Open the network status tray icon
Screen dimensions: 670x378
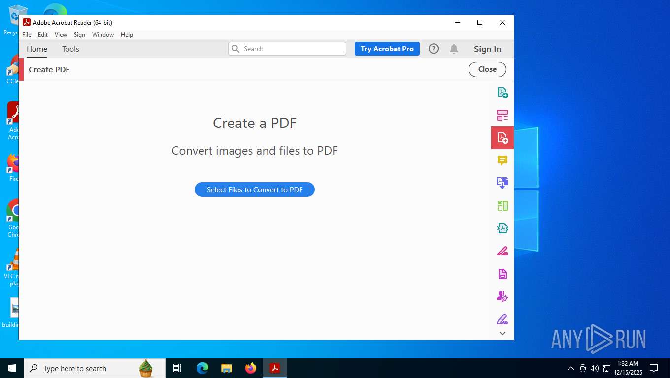(606, 368)
